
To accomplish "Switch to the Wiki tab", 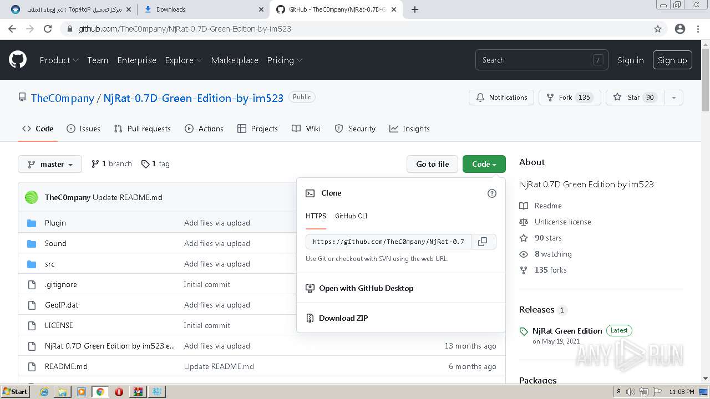I will (x=306, y=129).
